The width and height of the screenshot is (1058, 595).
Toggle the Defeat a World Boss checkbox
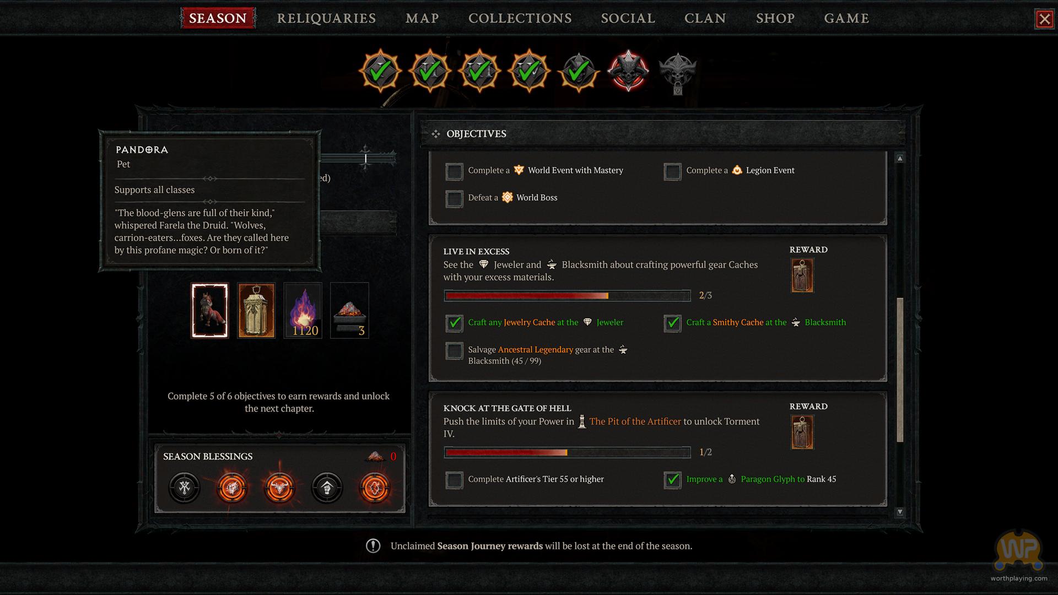coord(454,198)
